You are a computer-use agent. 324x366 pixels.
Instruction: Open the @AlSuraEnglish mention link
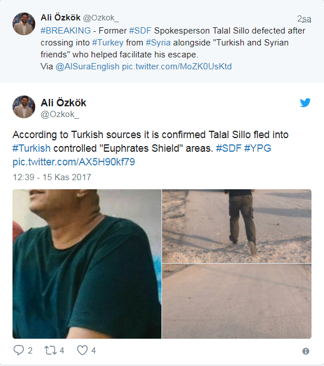tap(88, 66)
